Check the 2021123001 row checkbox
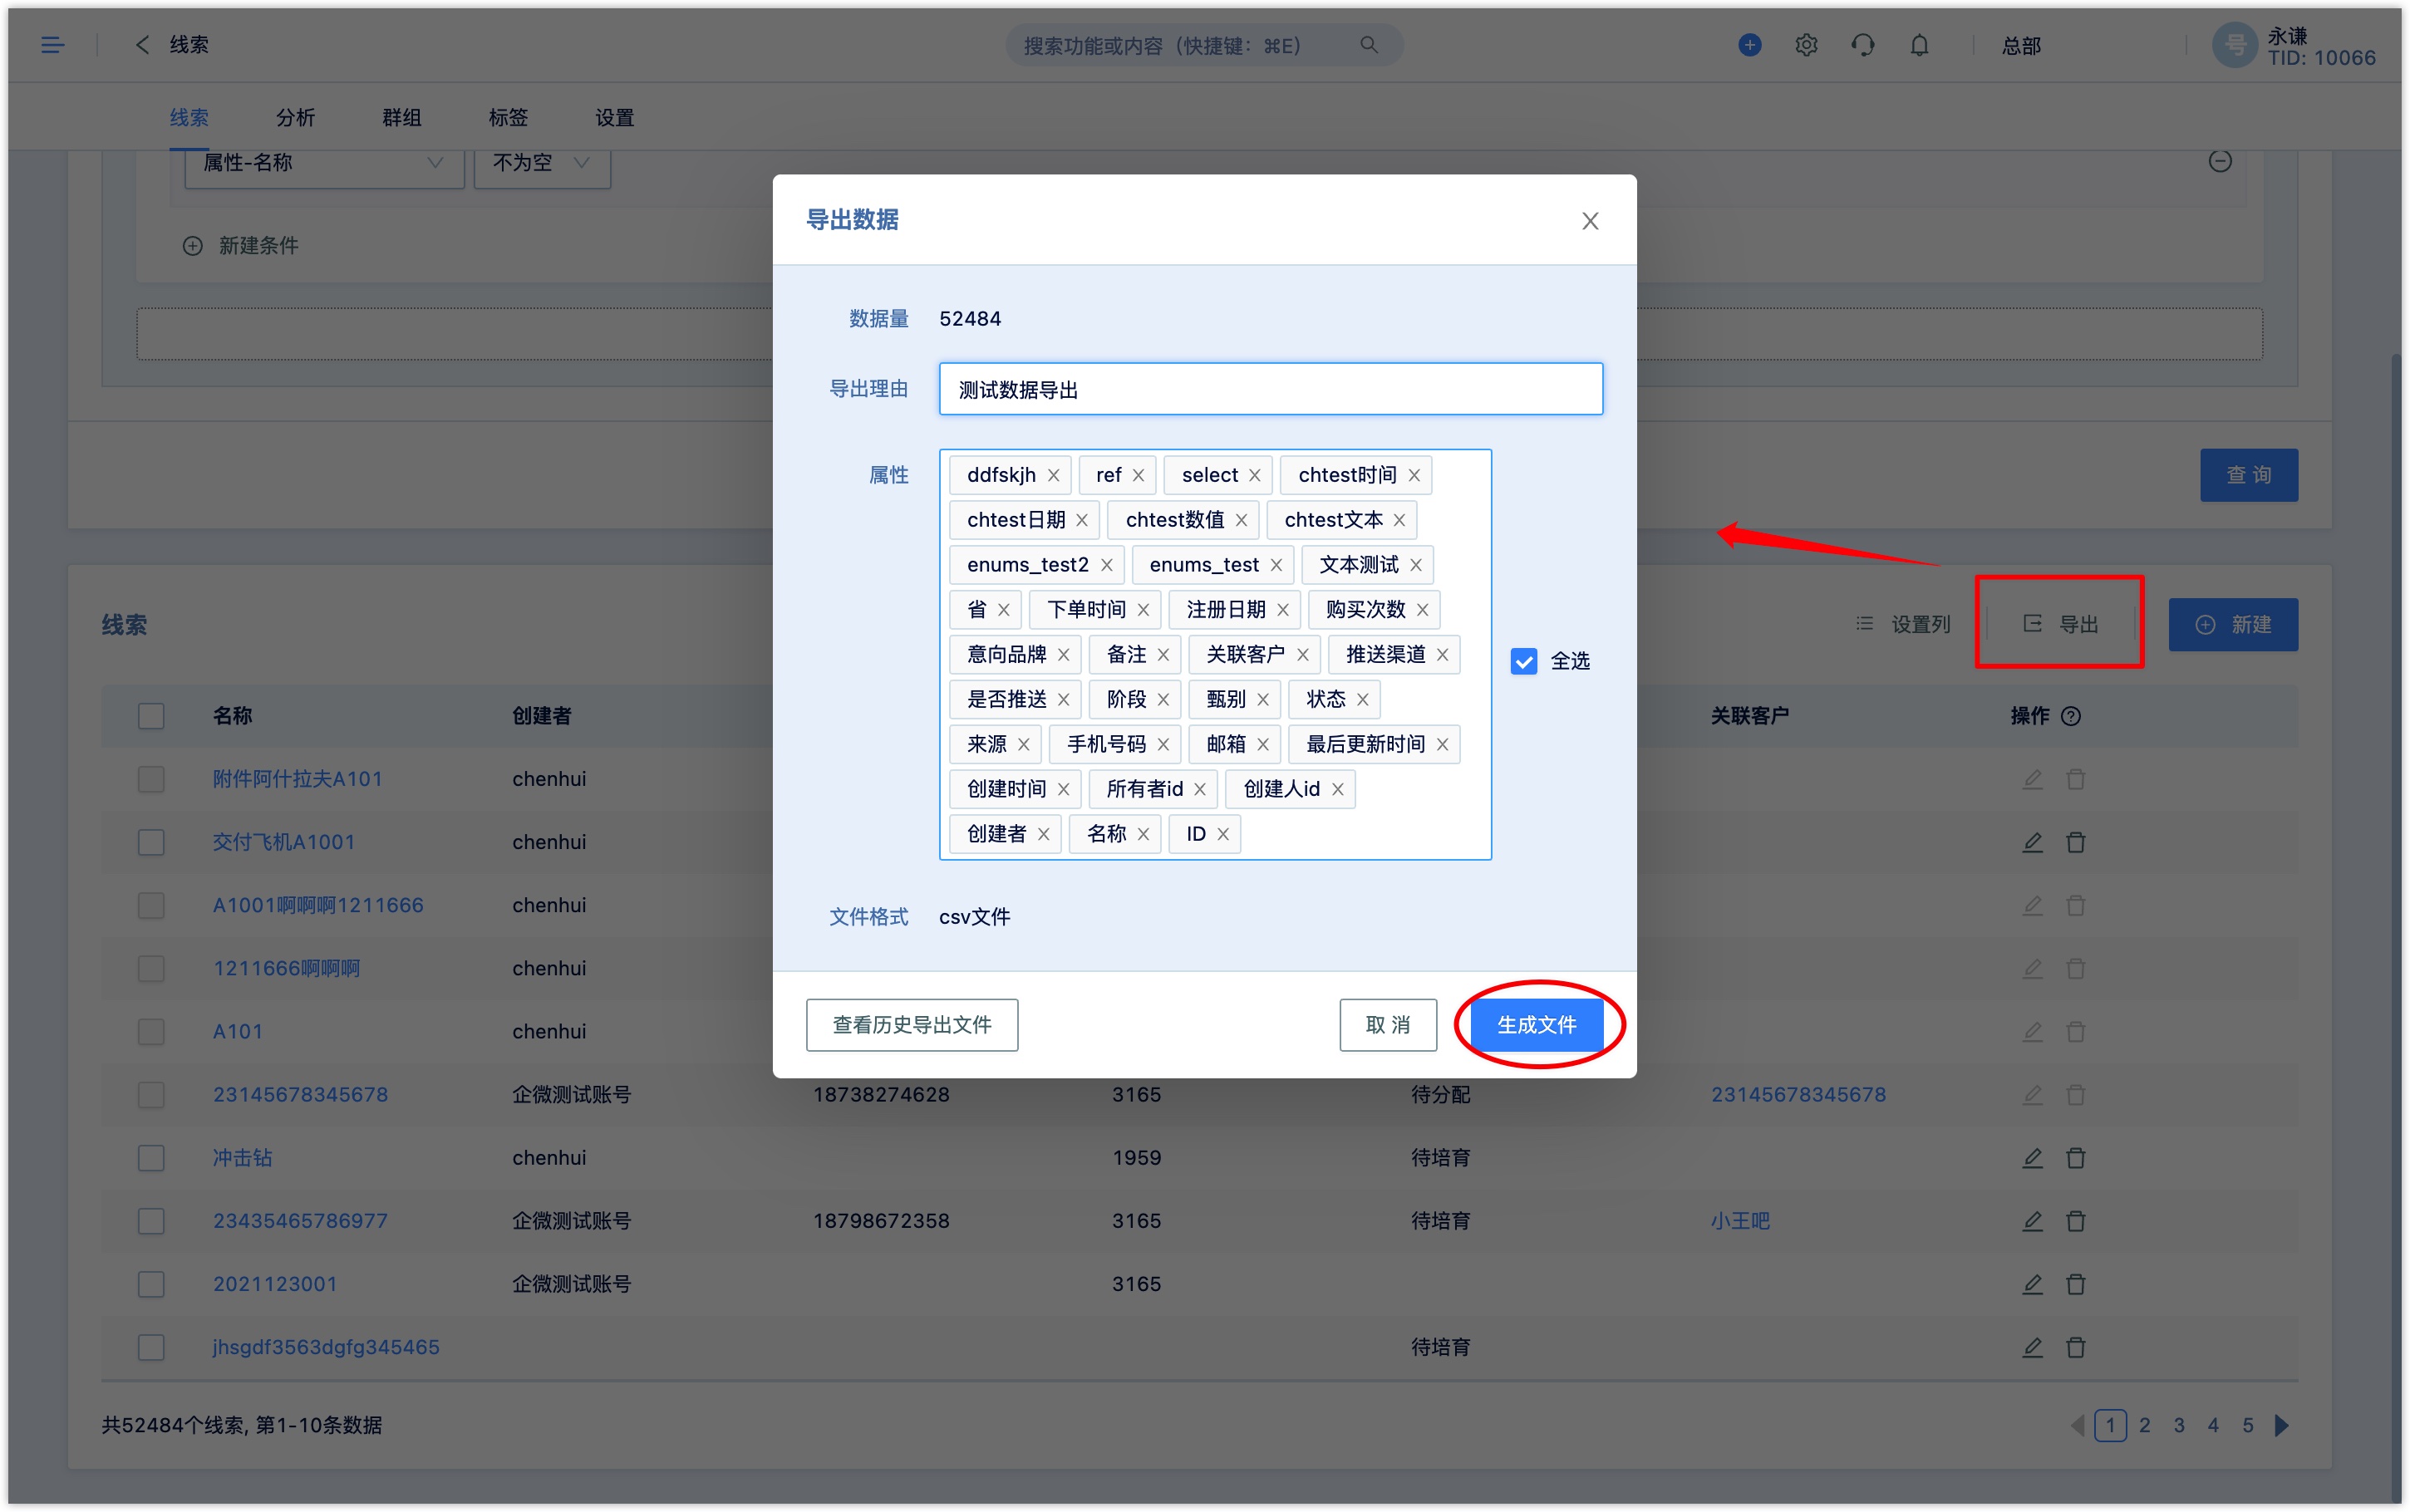This screenshot has width=2410, height=1512. coord(151,1284)
